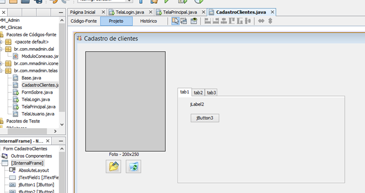Select TelaUsuario.java in project tree
Viewport: 365px width, 193px height.
click(38, 114)
